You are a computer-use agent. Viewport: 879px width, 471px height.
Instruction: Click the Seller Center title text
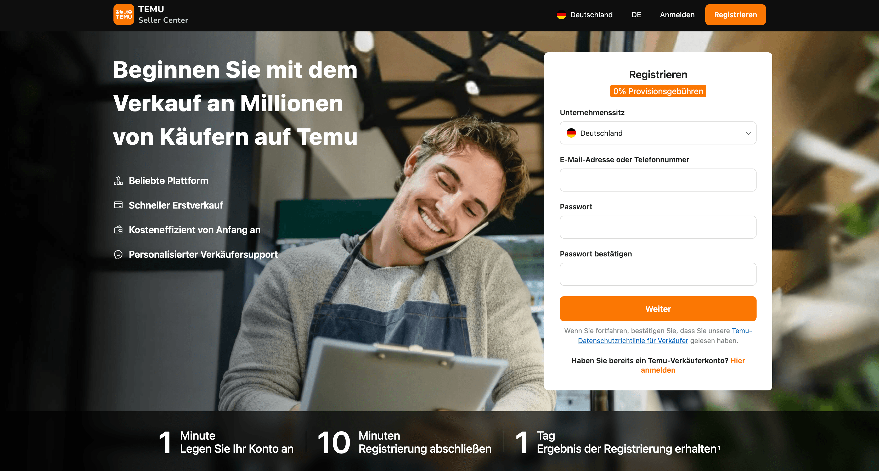pyautogui.click(x=163, y=20)
